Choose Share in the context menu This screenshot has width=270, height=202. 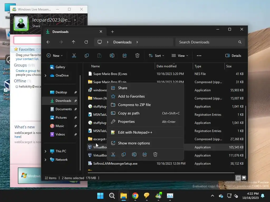tap(145, 88)
